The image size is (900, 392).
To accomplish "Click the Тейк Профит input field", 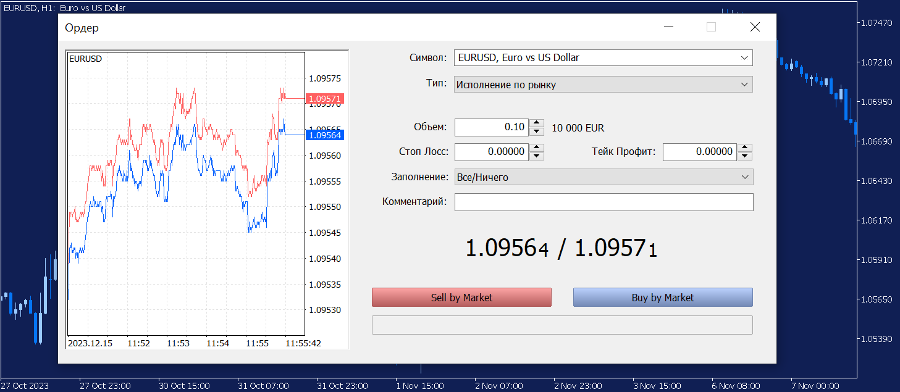I will pos(700,152).
